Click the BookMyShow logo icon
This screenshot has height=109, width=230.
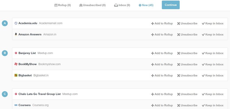click(16, 64)
